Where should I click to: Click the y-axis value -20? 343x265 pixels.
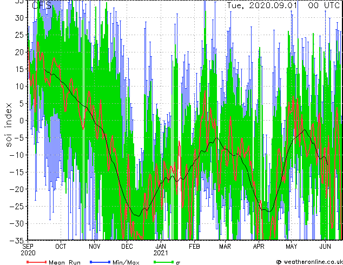click(x=17, y=189)
